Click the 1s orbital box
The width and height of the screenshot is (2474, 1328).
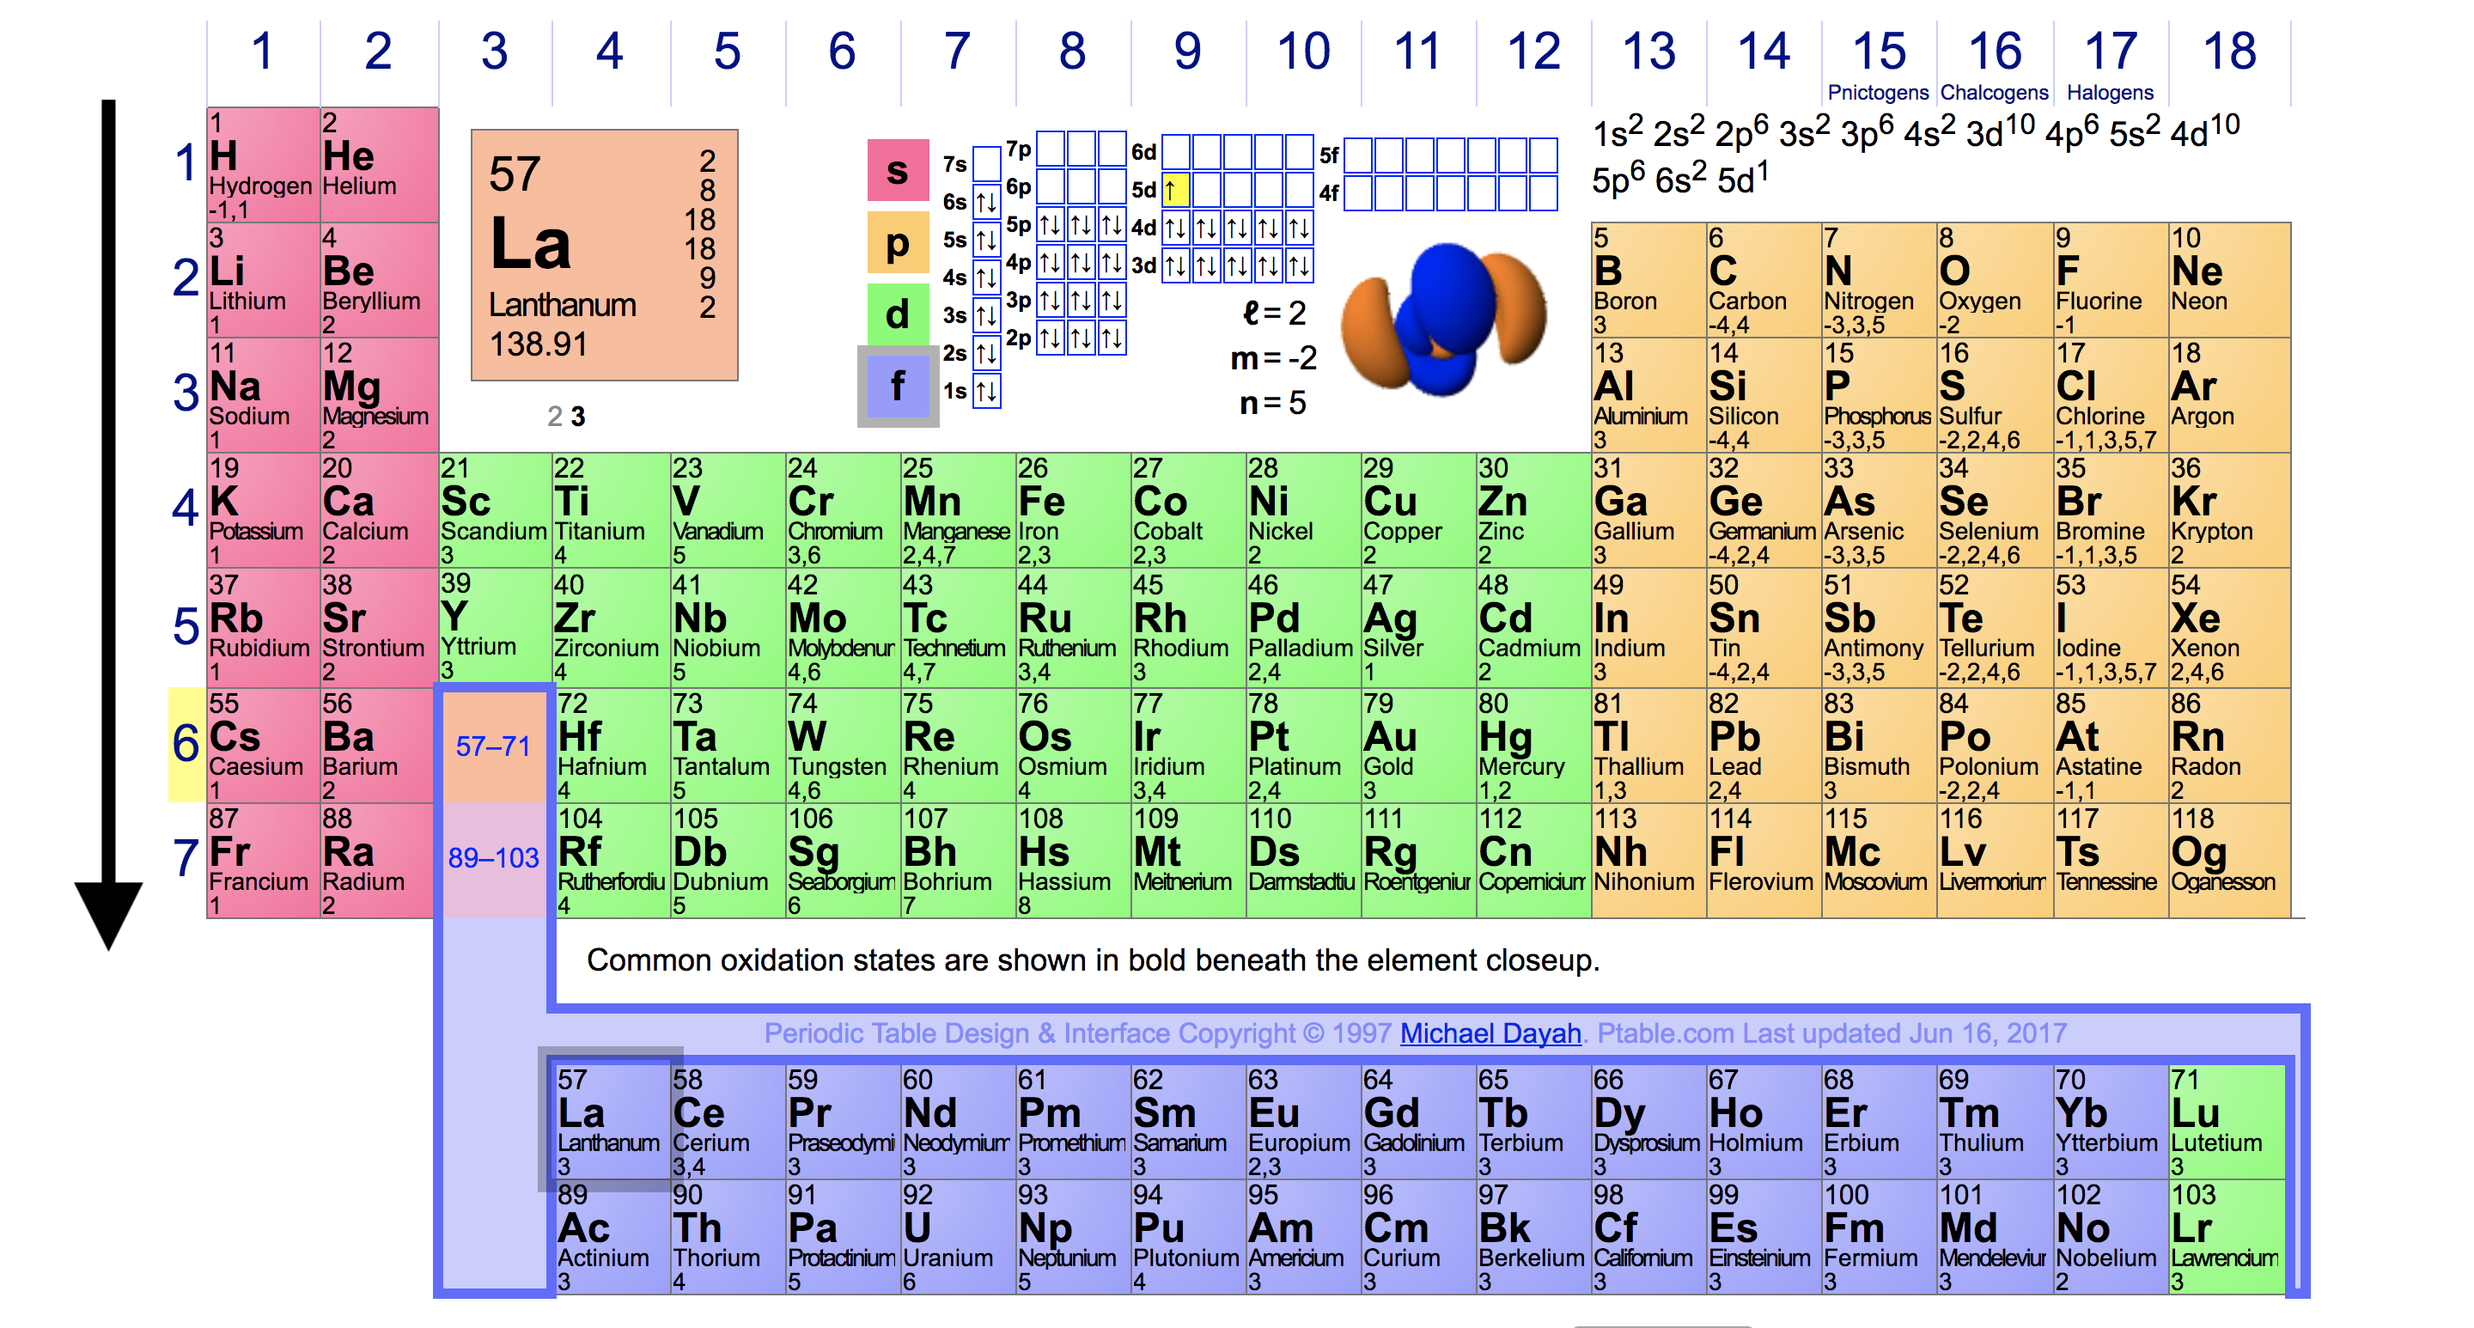coord(986,391)
